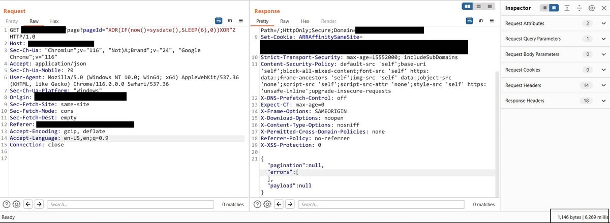Select combined tabbed layout view
Viewport: 610px width, 223px height.
point(490,6)
